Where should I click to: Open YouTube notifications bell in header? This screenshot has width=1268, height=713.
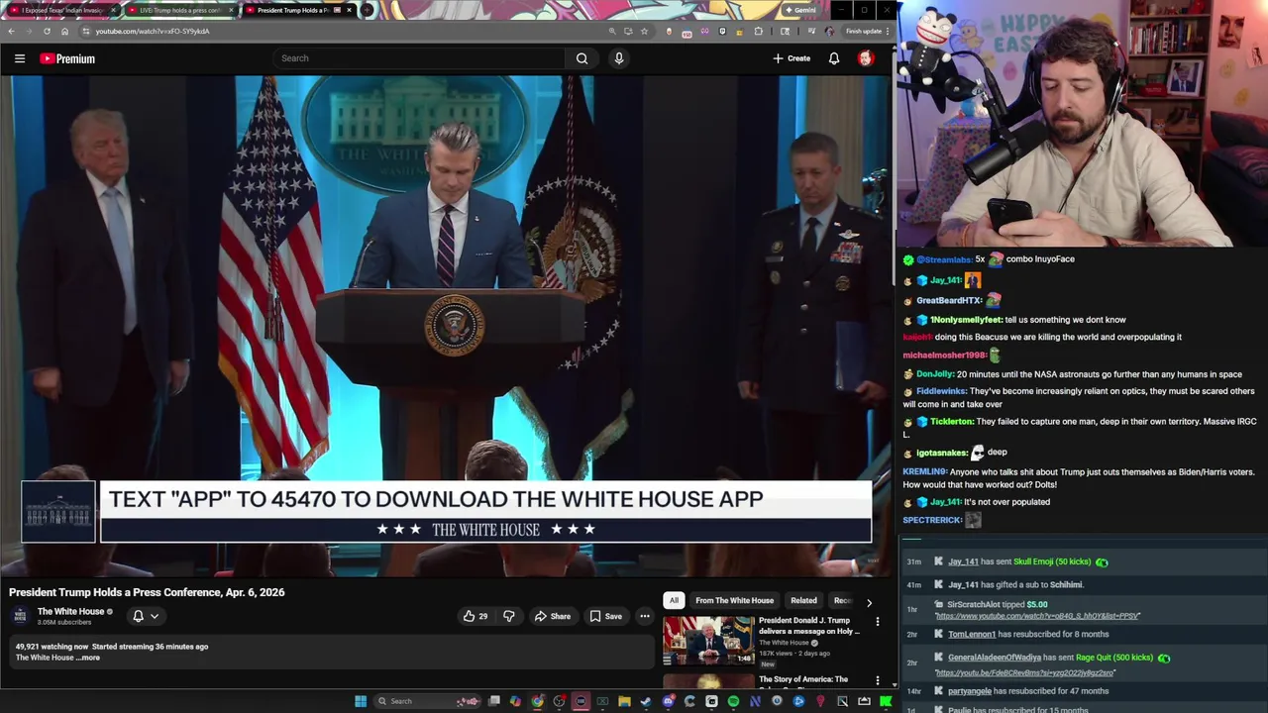click(x=834, y=58)
